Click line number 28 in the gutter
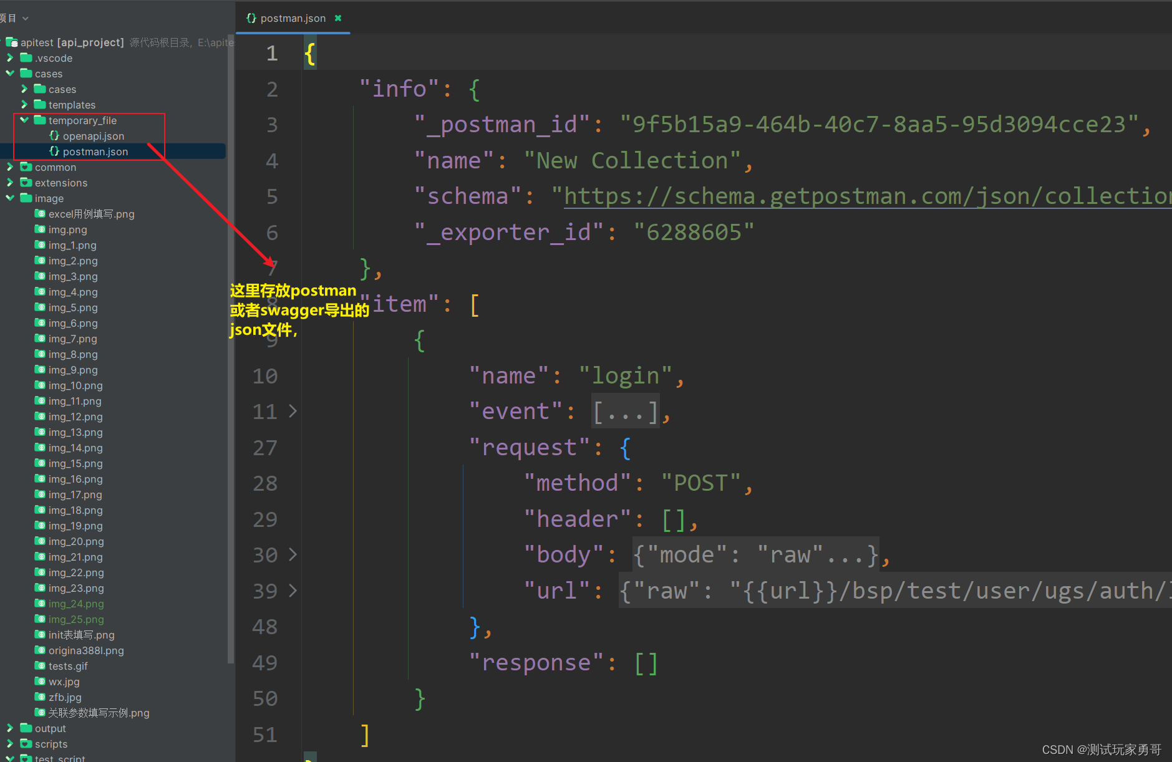 [x=265, y=483]
